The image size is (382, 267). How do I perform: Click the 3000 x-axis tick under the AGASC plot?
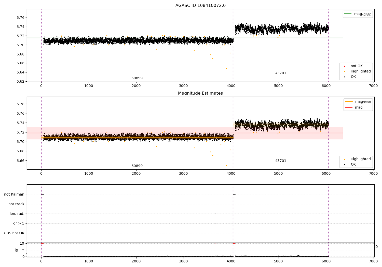click(x=184, y=86)
